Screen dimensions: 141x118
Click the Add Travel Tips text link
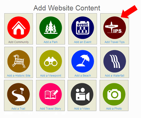pyautogui.click(x=114, y=42)
